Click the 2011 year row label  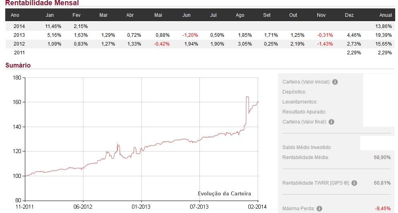[x=19, y=52]
